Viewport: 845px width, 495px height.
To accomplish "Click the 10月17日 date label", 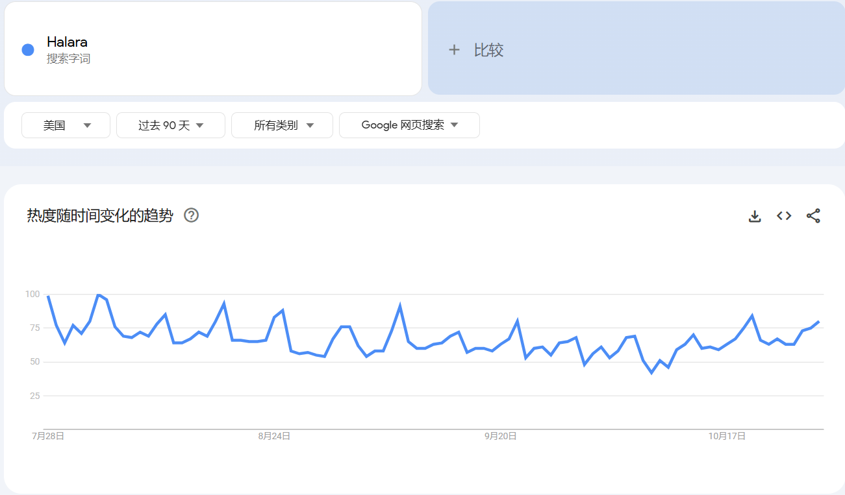I will click(x=725, y=436).
